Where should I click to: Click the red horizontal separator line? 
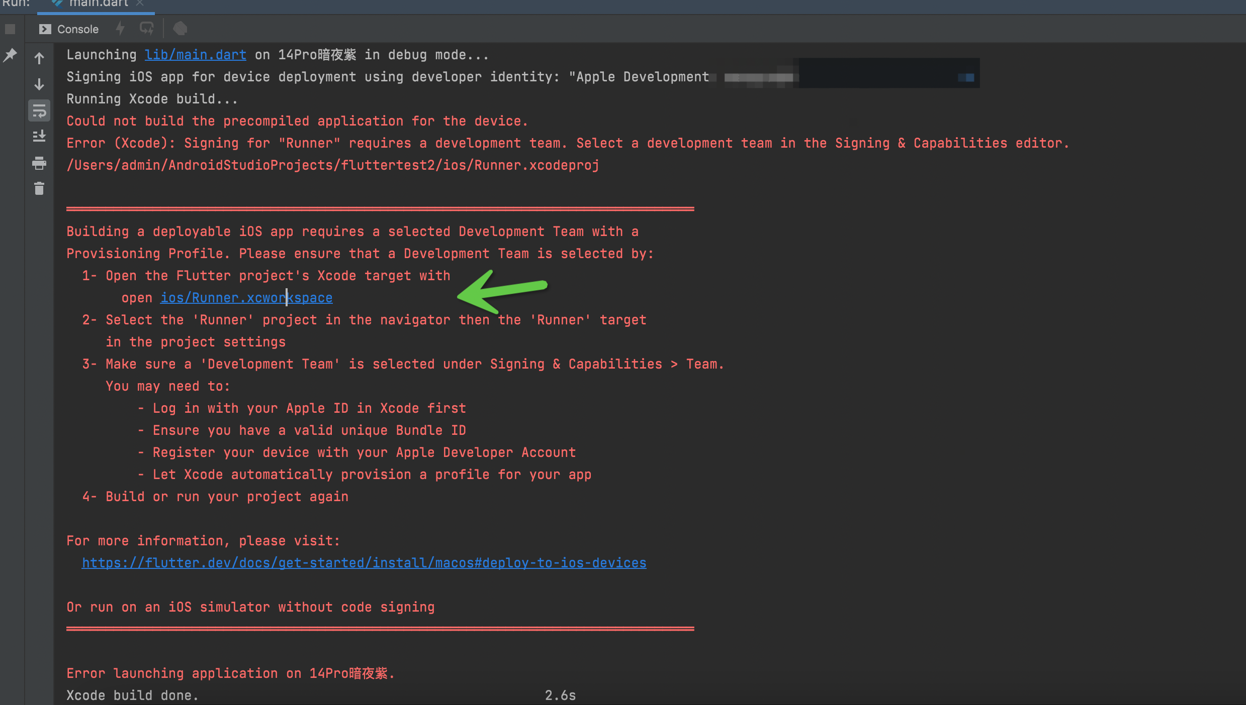[x=380, y=208]
